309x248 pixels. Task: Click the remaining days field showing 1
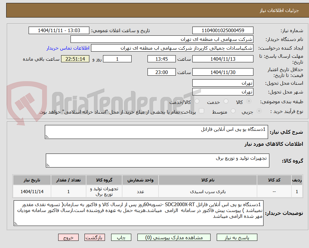point(117,59)
